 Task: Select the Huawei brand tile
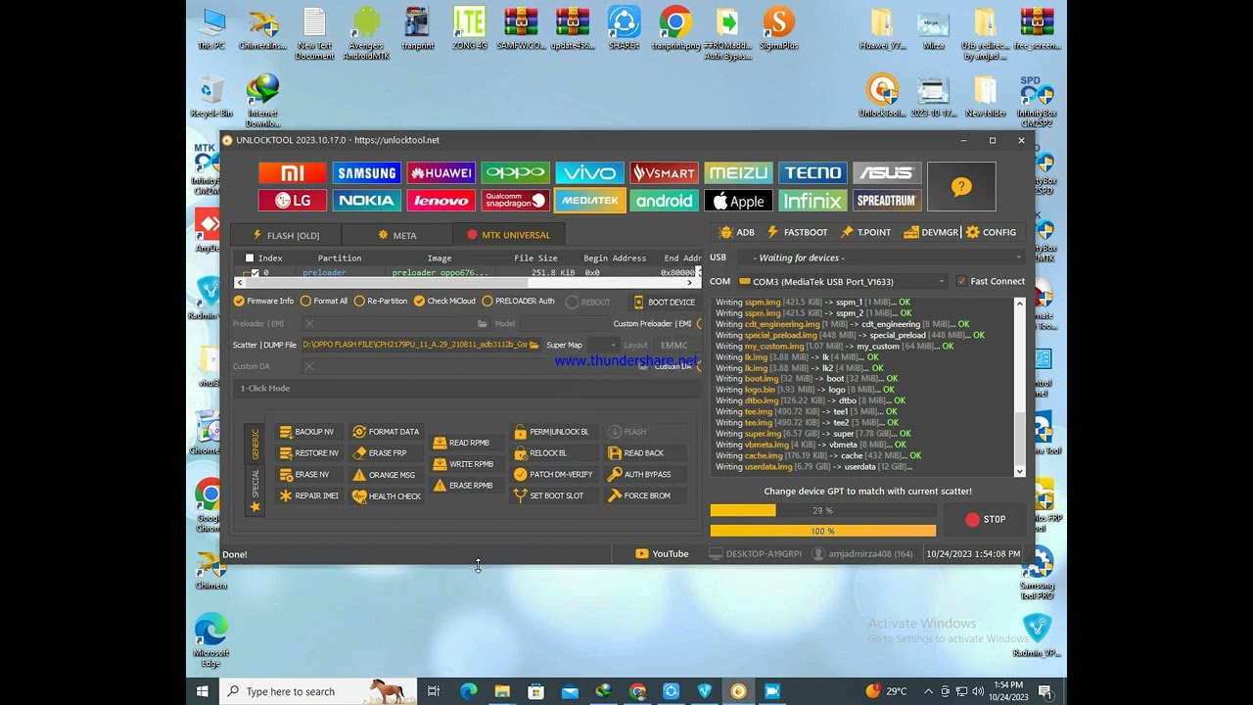click(441, 173)
